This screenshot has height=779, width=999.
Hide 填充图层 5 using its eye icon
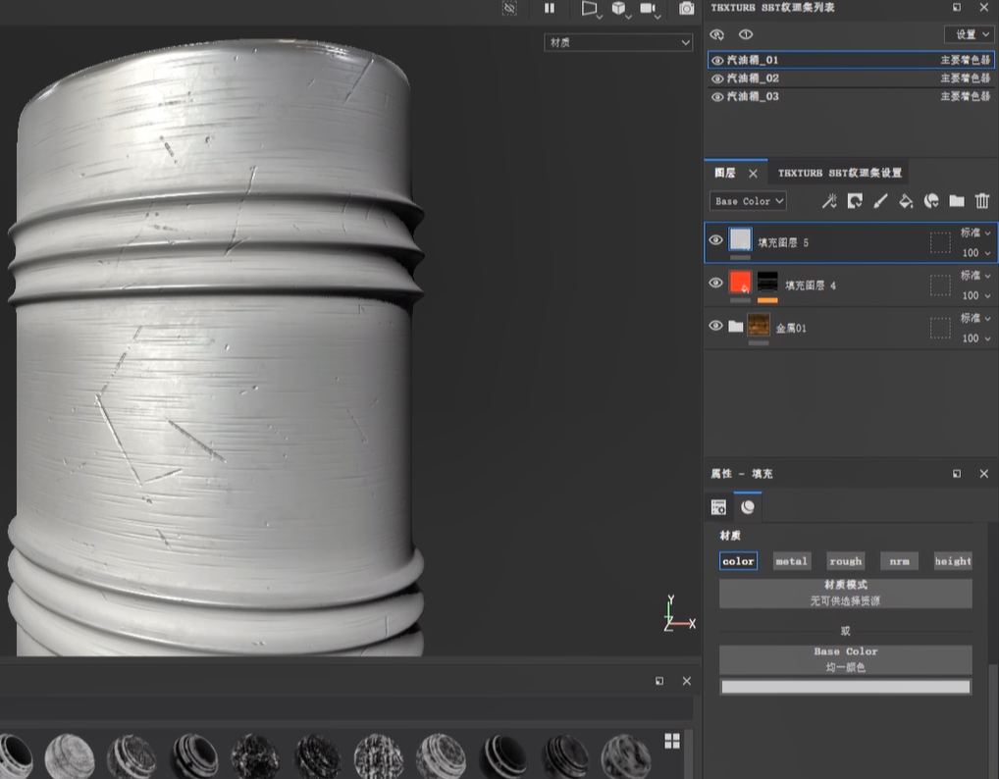(716, 240)
